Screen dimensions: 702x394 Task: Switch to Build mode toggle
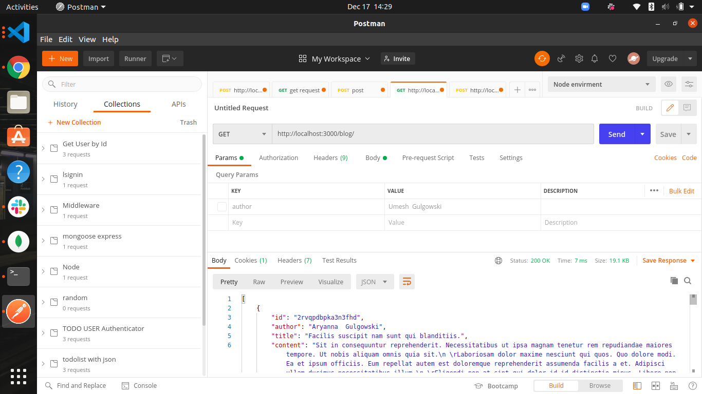556,386
